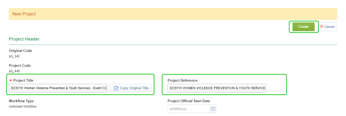The height and width of the screenshot is (116, 346).
Task: Click the red X icon on Cancel
Action: coord(322,26)
